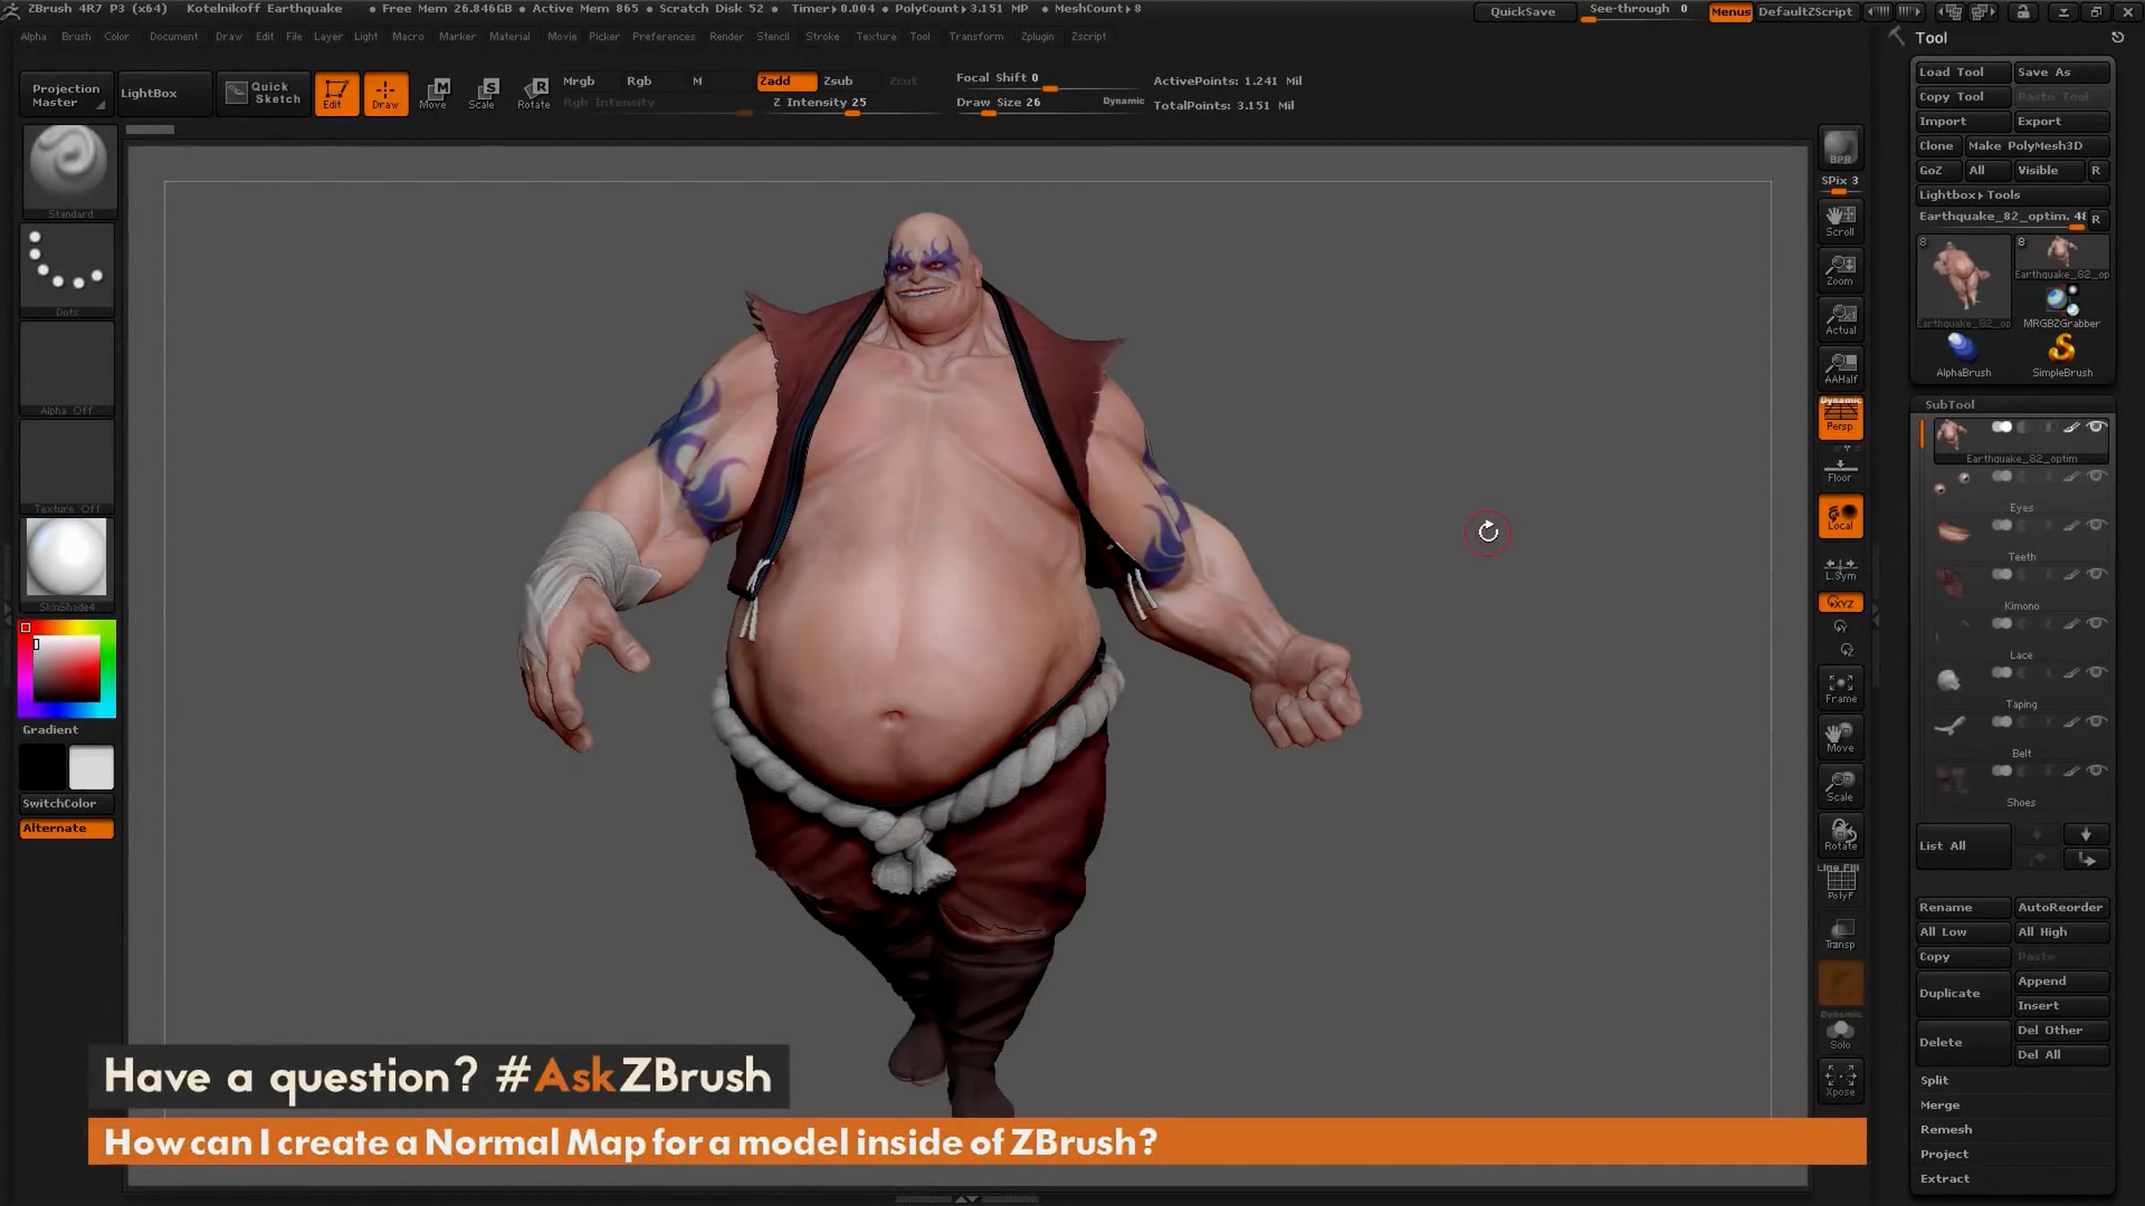This screenshot has height=1206, width=2145.
Task: Expand the Extract section
Action: point(1945,1178)
